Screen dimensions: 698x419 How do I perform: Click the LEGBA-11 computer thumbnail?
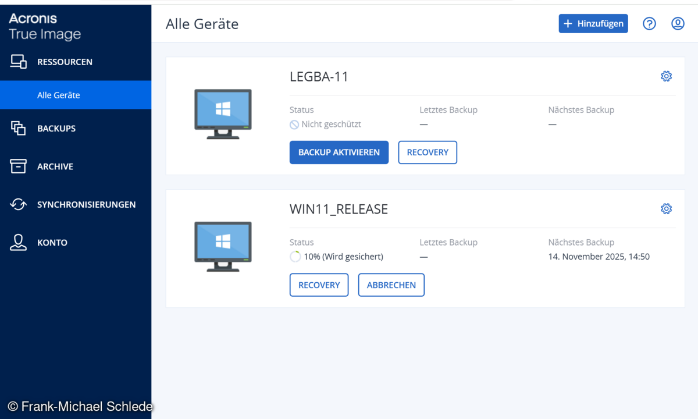[223, 115]
